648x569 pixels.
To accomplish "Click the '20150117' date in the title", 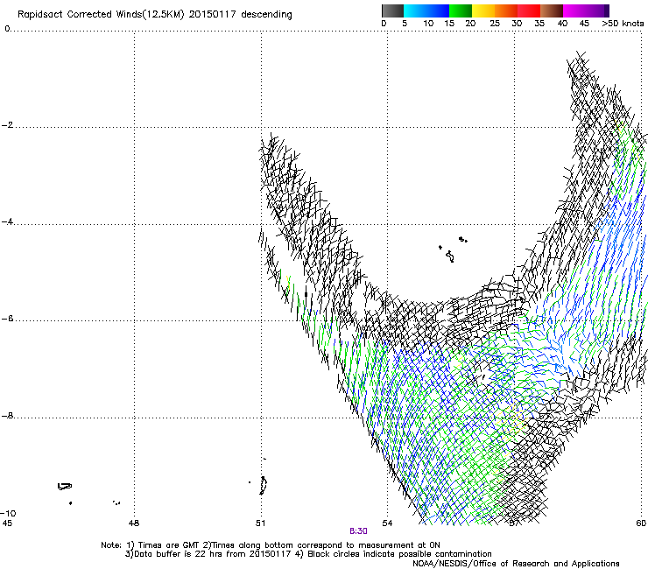I will click(212, 15).
